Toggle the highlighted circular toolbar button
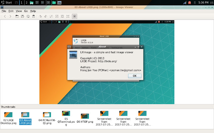This screenshot has width=214, height=133. (x=75, y=16)
